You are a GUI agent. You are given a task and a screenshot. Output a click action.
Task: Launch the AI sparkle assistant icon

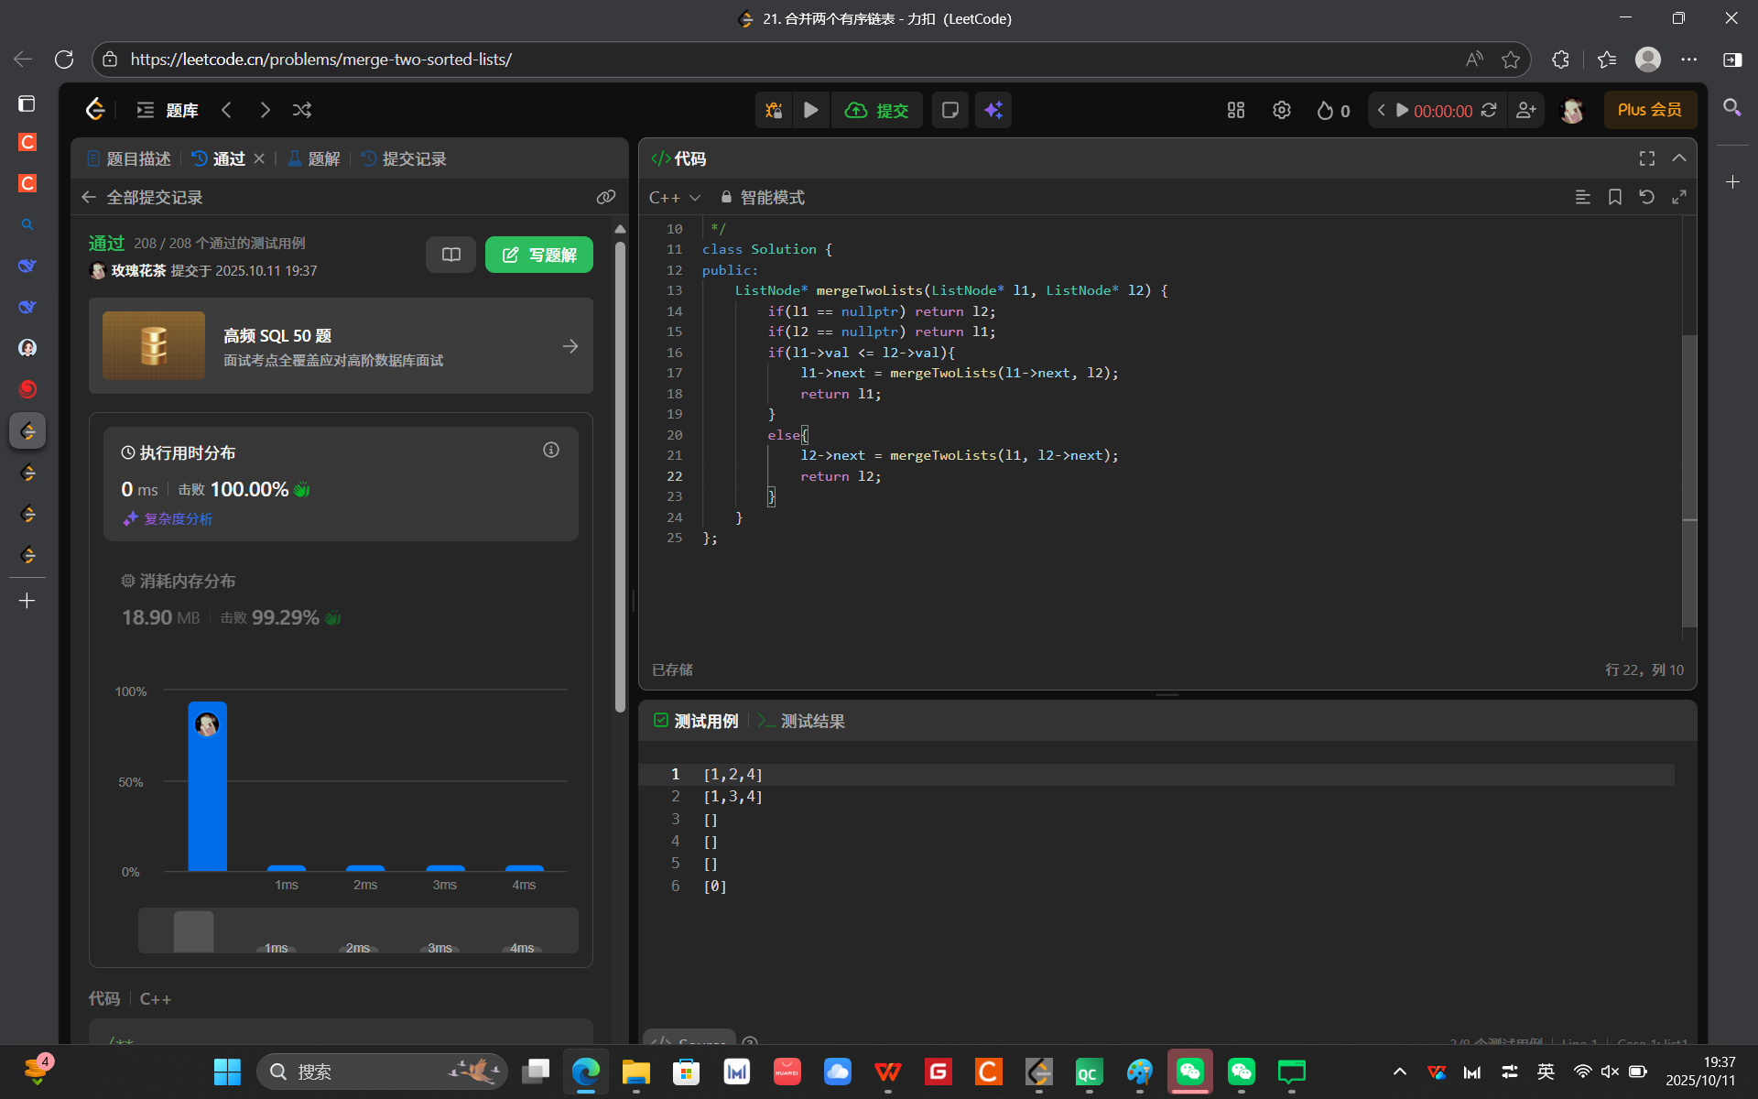click(993, 110)
